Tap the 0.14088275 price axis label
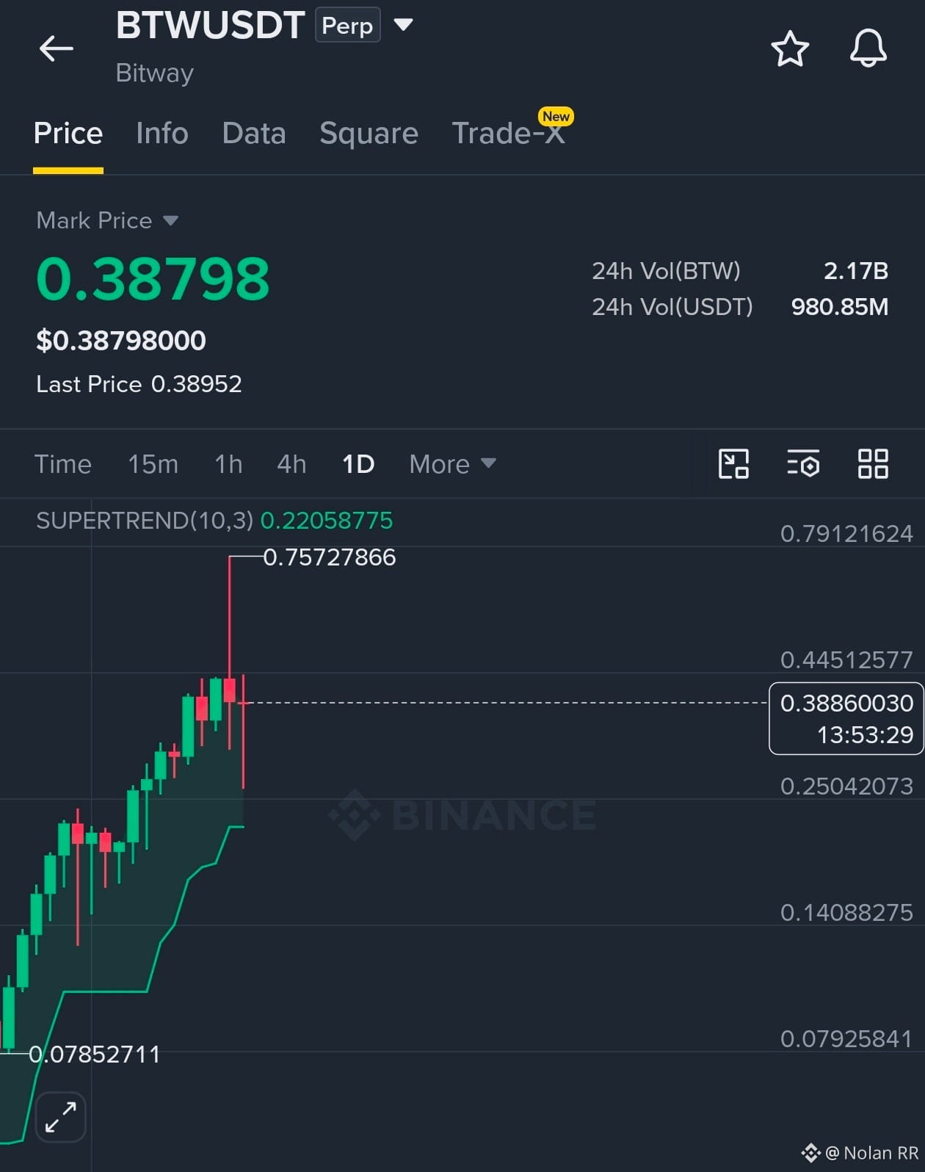 click(x=846, y=912)
